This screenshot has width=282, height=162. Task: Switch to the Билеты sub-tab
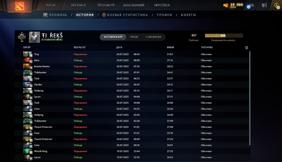pos(189,15)
